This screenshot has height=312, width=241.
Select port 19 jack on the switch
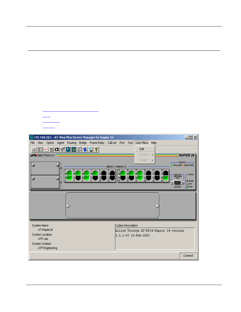pyautogui.click(x=149, y=173)
